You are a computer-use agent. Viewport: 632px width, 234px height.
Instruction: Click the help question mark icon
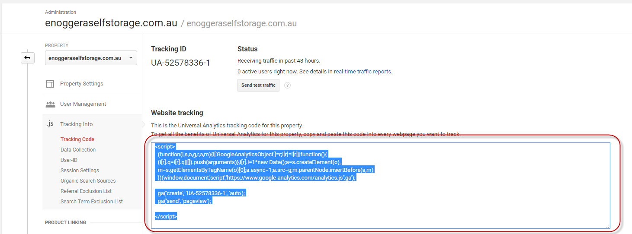tap(287, 85)
